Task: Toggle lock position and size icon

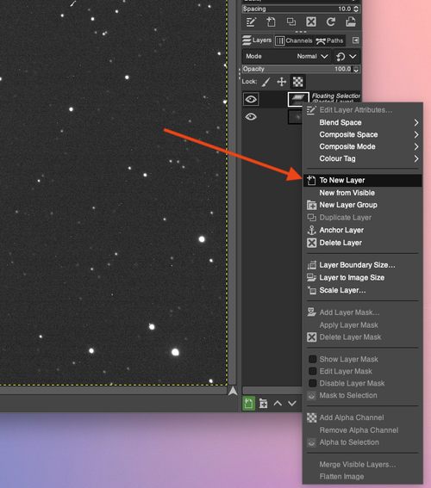Action: coord(282,82)
